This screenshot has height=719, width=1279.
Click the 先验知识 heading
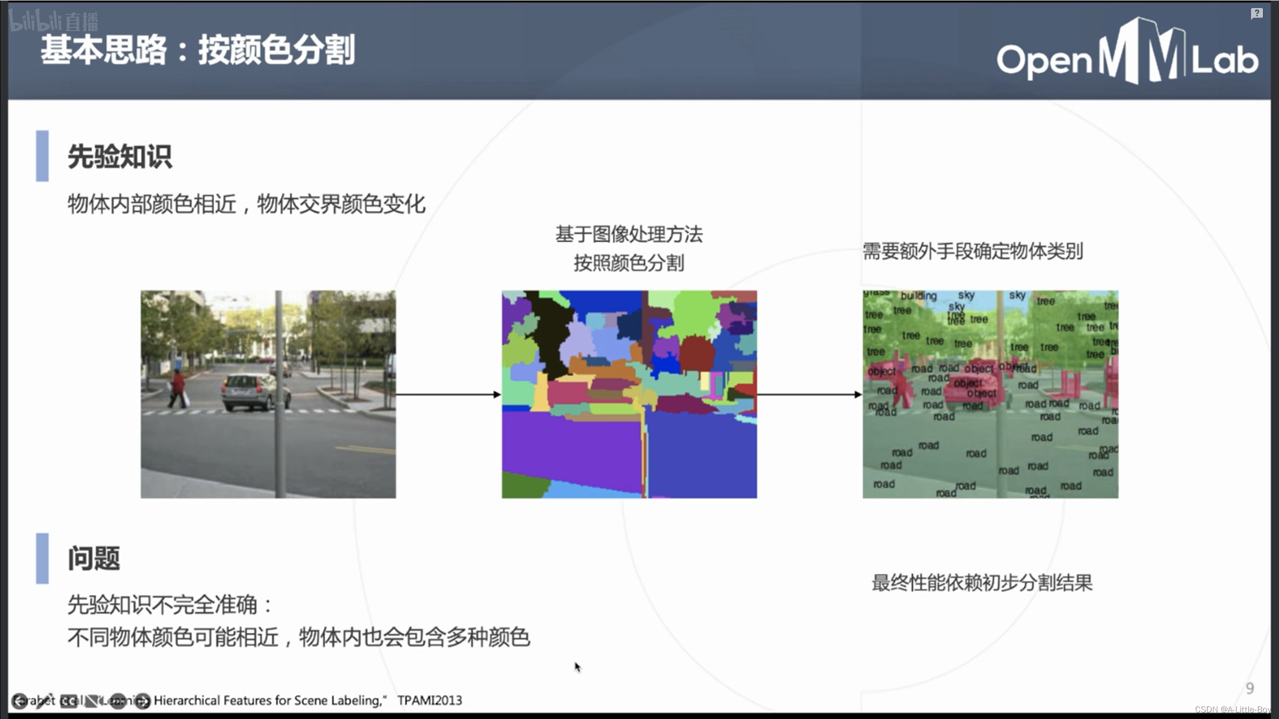point(120,156)
